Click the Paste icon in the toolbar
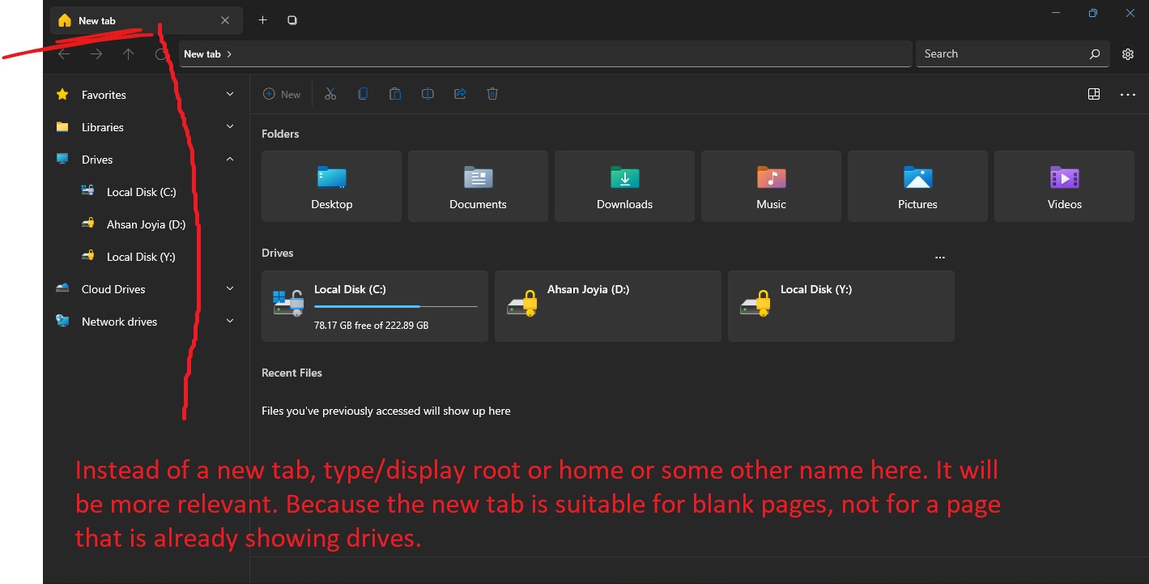This screenshot has height=584, width=1149. (x=395, y=93)
